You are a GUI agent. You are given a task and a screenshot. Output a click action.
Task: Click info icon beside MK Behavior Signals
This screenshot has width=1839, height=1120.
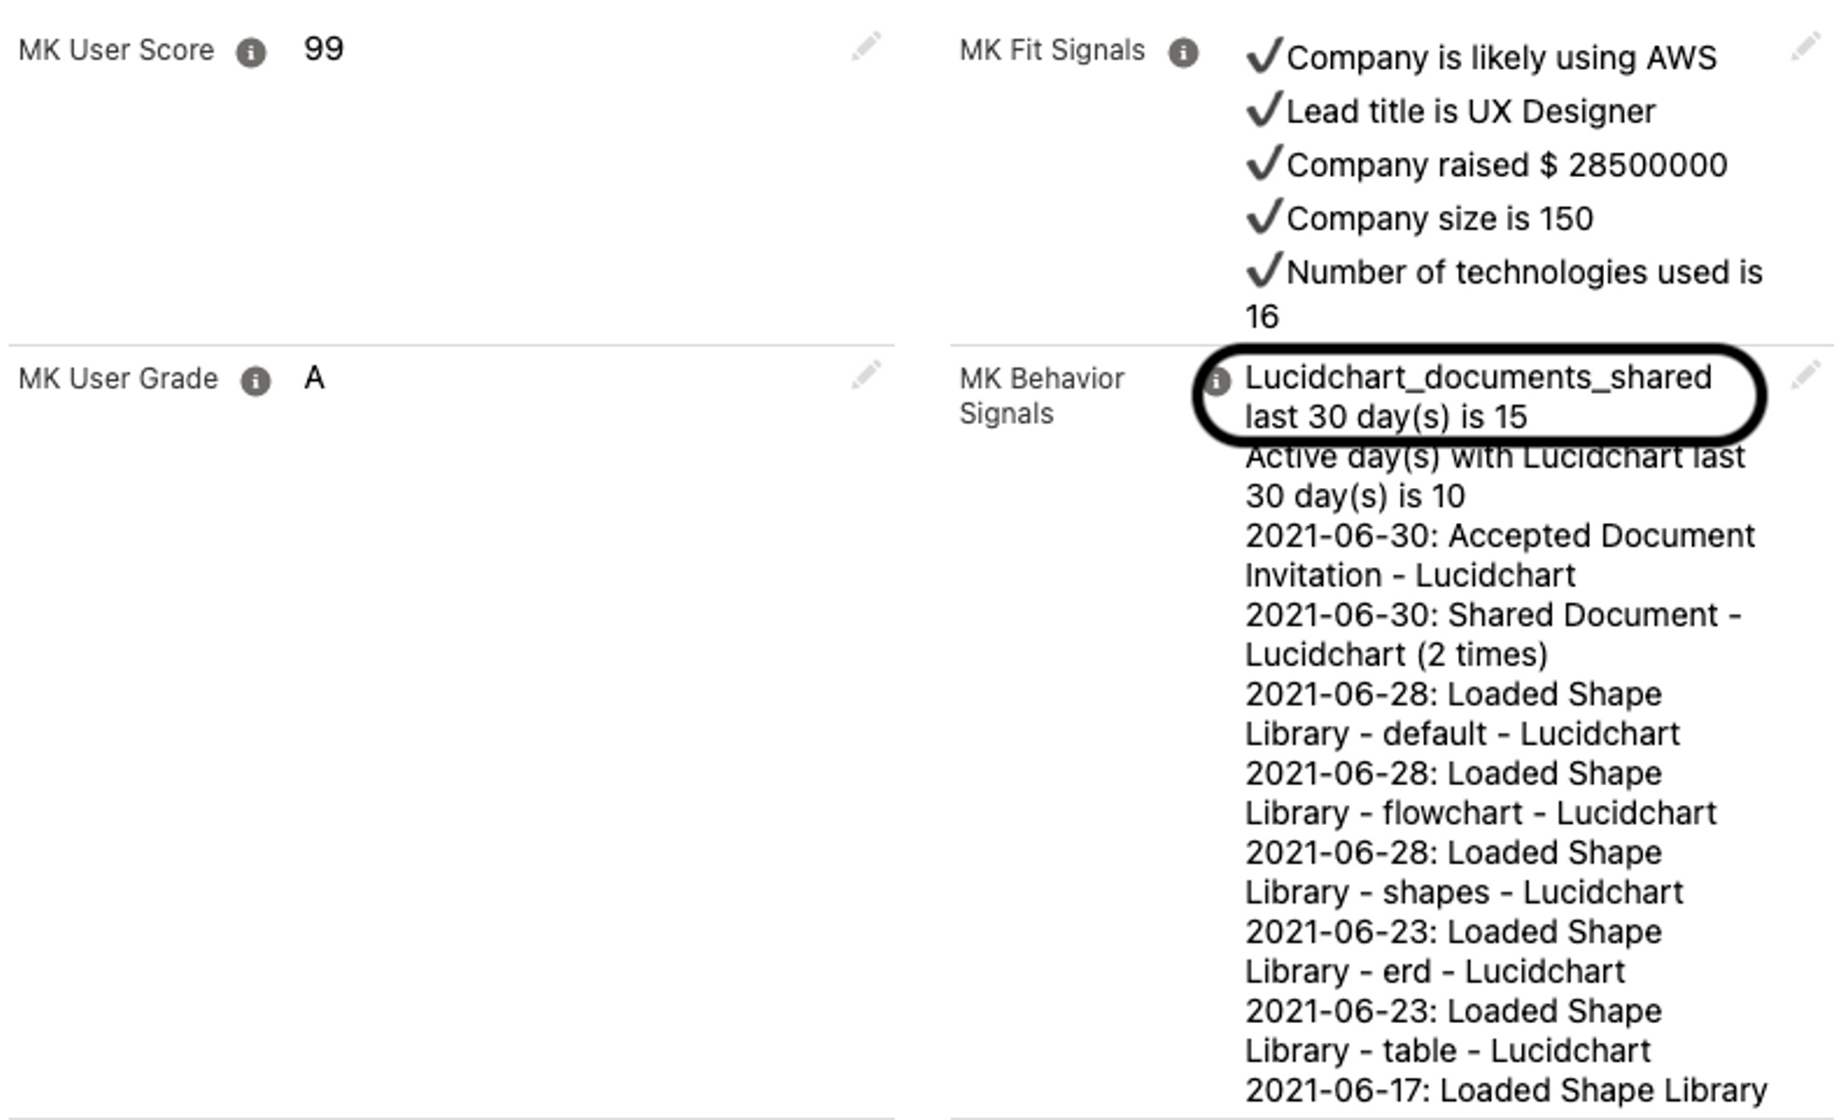[1217, 381]
